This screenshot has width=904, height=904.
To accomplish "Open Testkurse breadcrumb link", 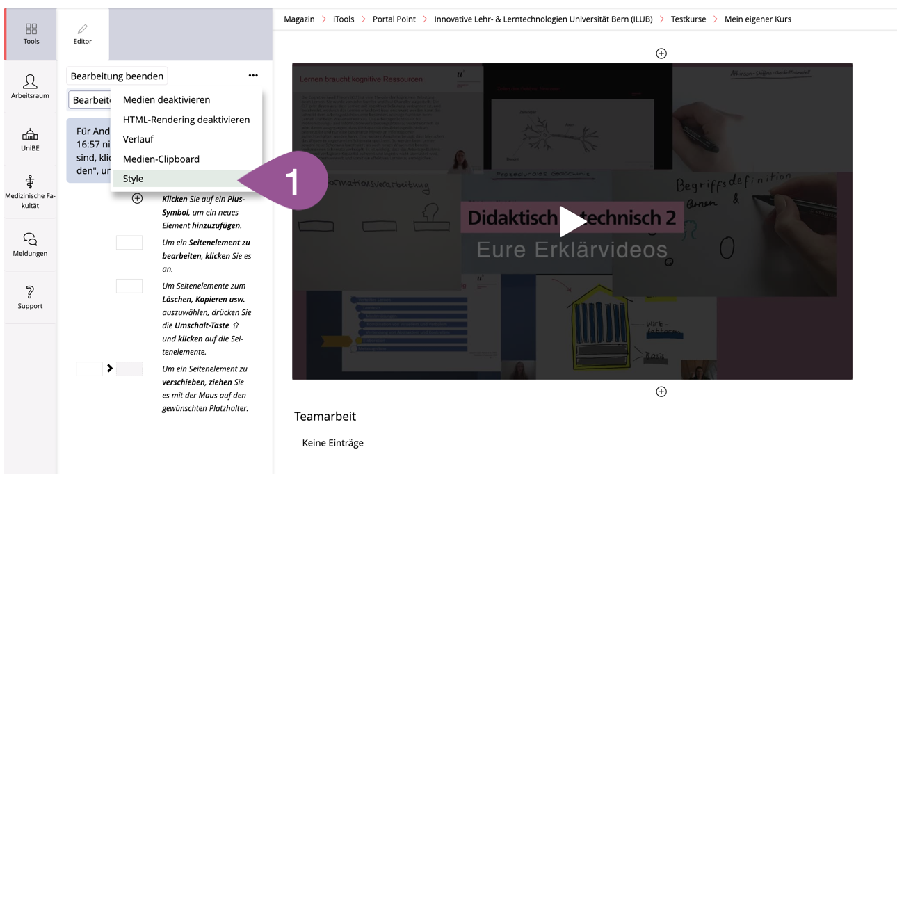I will click(688, 19).
